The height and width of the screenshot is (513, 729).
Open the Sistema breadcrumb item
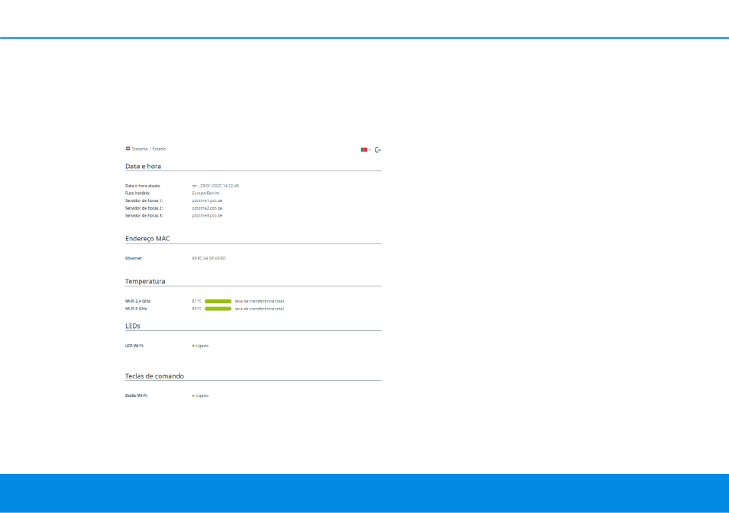140,149
